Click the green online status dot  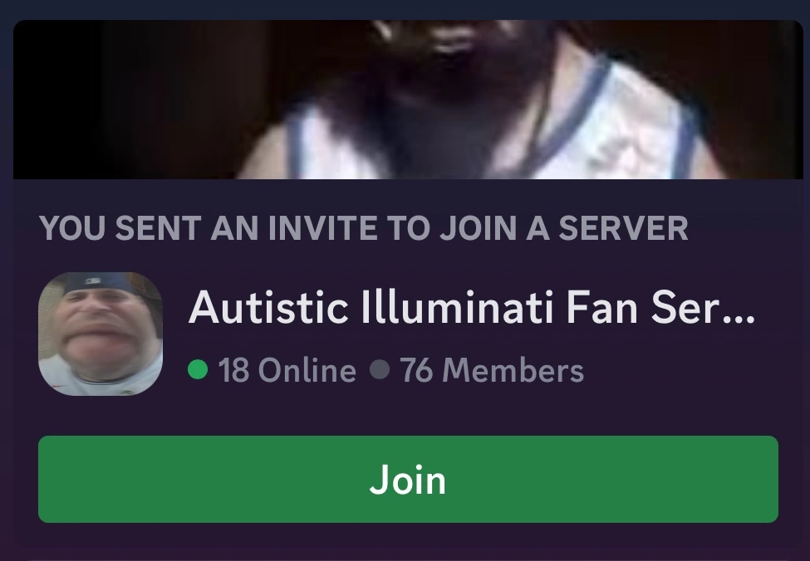tap(198, 369)
